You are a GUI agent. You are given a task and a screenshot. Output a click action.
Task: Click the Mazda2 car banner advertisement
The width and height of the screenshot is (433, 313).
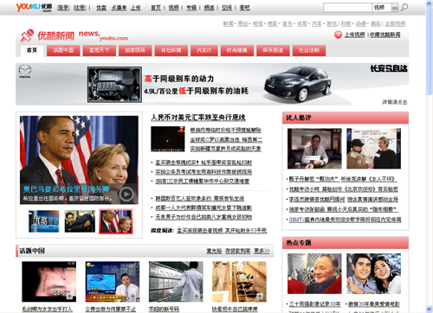tap(212, 84)
